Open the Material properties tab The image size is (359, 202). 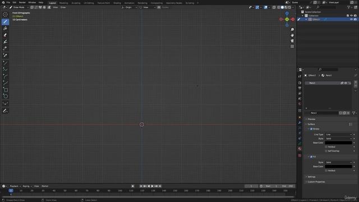coord(300,149)
